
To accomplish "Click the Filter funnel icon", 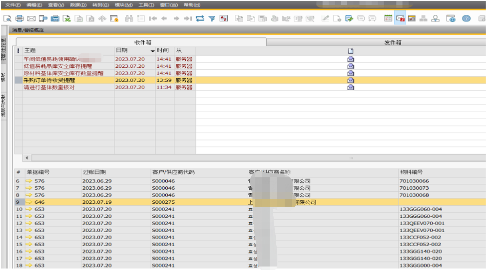I will pos(212,18).
